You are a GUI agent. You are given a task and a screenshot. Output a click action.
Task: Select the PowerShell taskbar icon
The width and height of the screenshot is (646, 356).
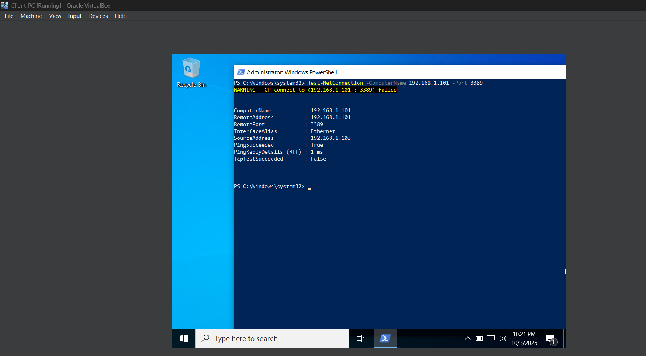point(385,338)
